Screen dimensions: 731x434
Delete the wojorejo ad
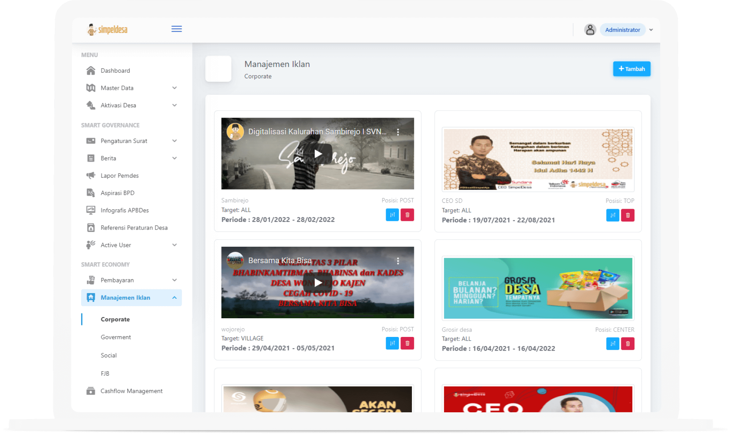click(407, 343)
